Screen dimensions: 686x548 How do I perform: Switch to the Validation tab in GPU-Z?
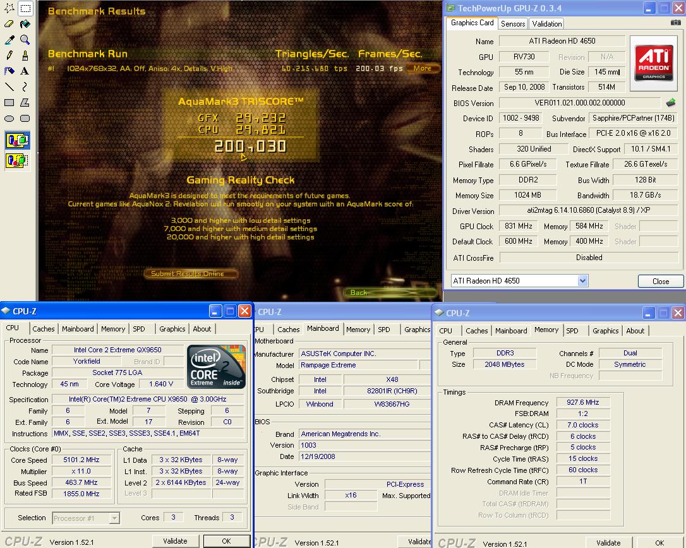[x=547, y=24]
